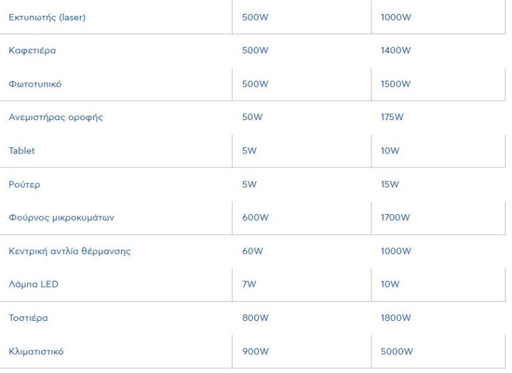Click the "Tablet" row label
The image size is (512, 373).
pos(21,151)
